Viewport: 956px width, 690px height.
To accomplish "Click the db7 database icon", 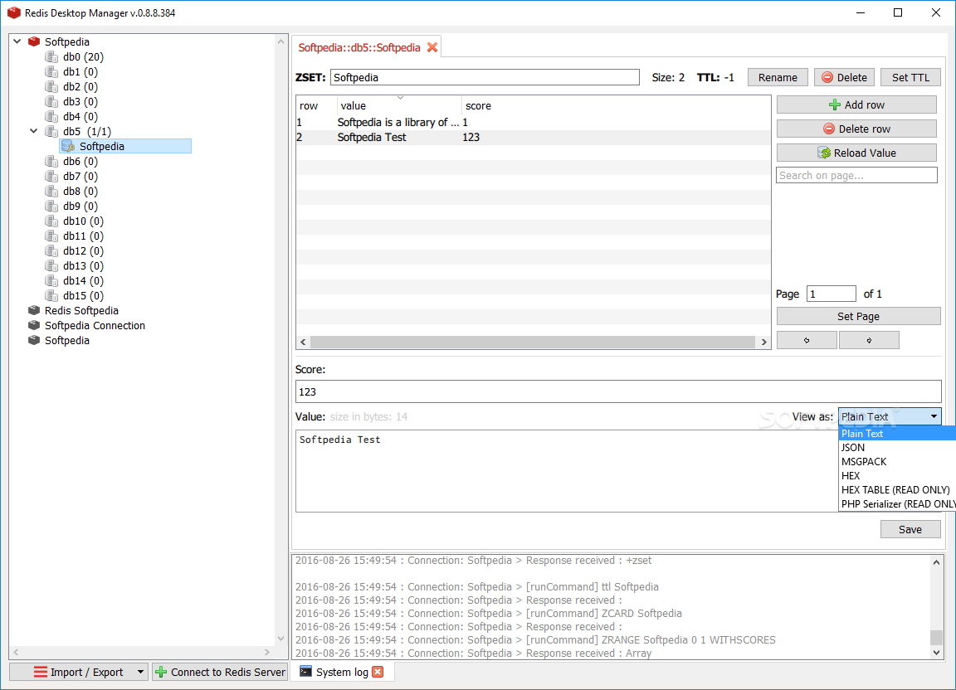I will pyautogui.click(x=51, y=176).
